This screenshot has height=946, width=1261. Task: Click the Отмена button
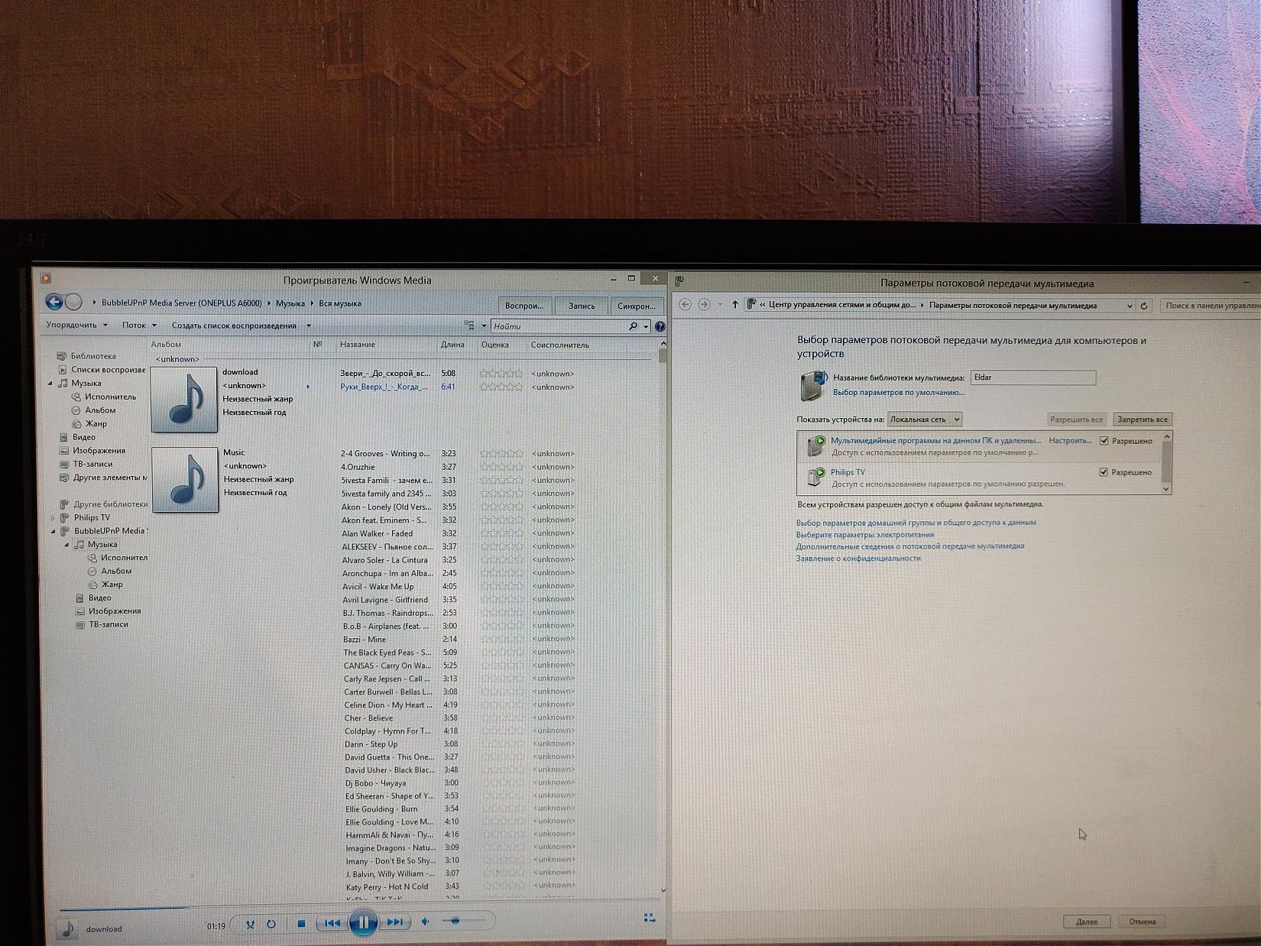[x=1143, y=922]
